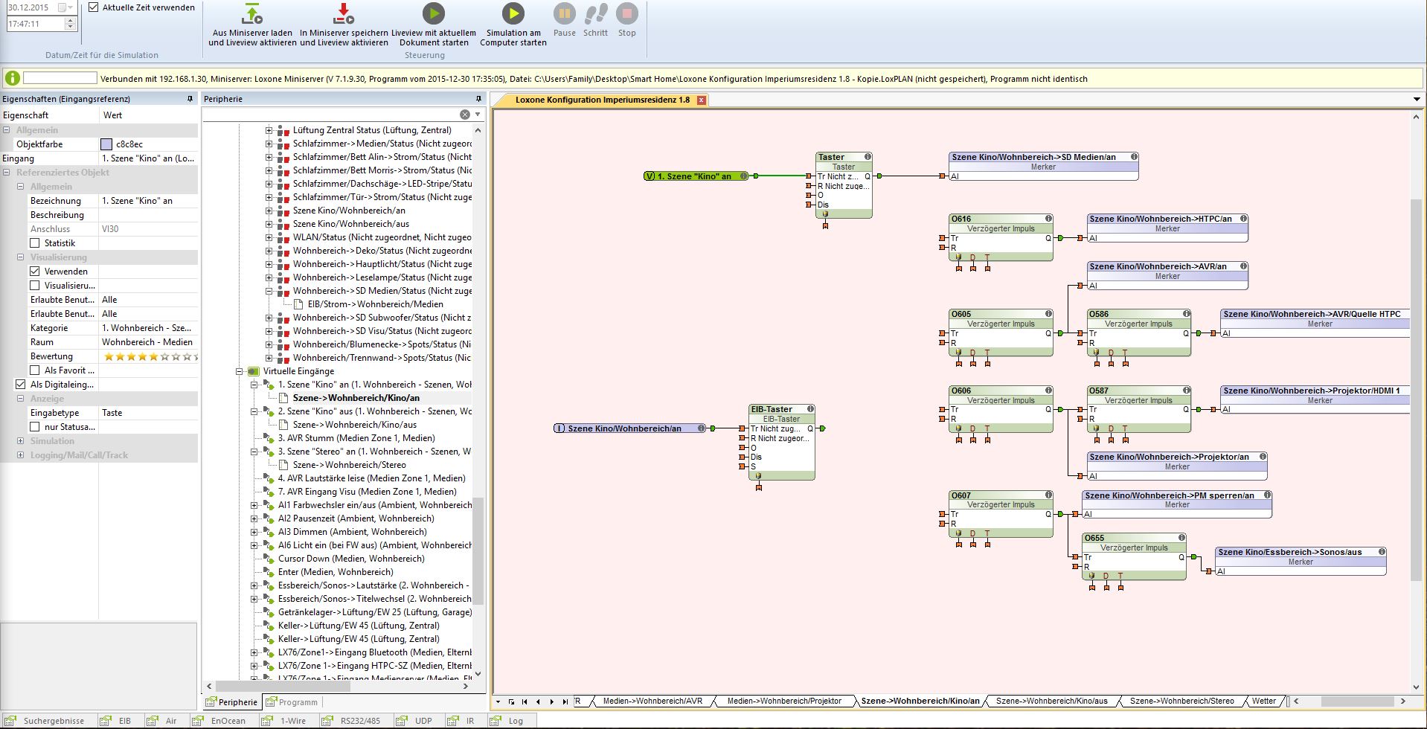This screenshot has width=1427, height=729.
Task: Toggle the Als Digitaleingang checkbox
Action: pos(20,385)
